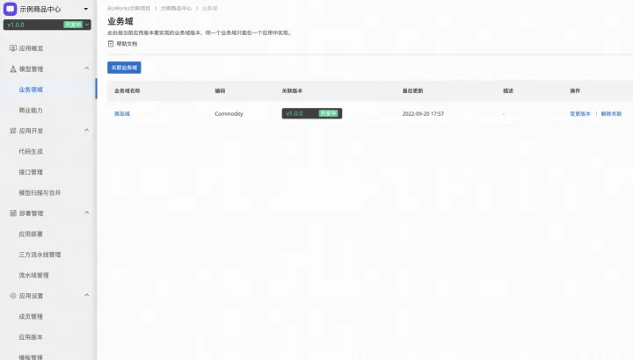The height and width of the screenshot is (360, 633).
Task: Click the 应用概览 monitor icon
Action: [x=13, y=48]
